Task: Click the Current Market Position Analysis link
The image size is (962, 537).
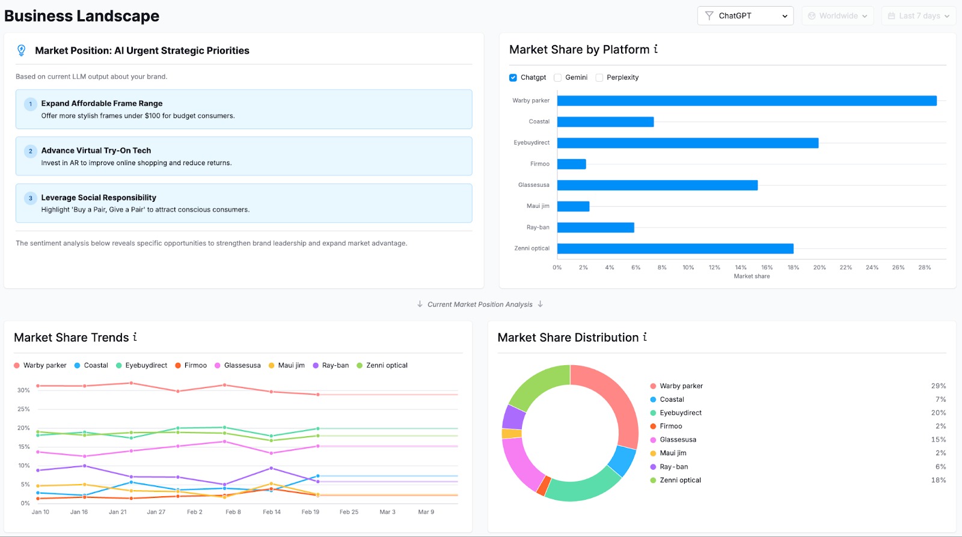Action: [480, 305]
